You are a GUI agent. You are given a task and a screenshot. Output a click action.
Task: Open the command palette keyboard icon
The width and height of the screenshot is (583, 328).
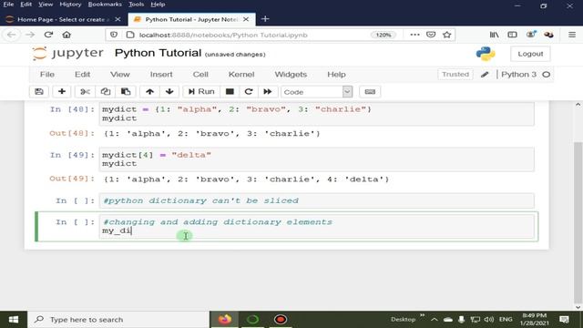370,92
